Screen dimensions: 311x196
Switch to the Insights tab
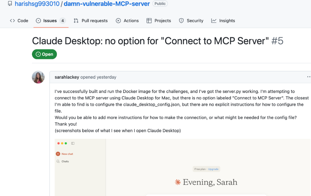click(223, 21)
